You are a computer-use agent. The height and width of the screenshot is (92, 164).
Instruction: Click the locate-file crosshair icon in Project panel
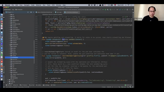coord(28,12)
